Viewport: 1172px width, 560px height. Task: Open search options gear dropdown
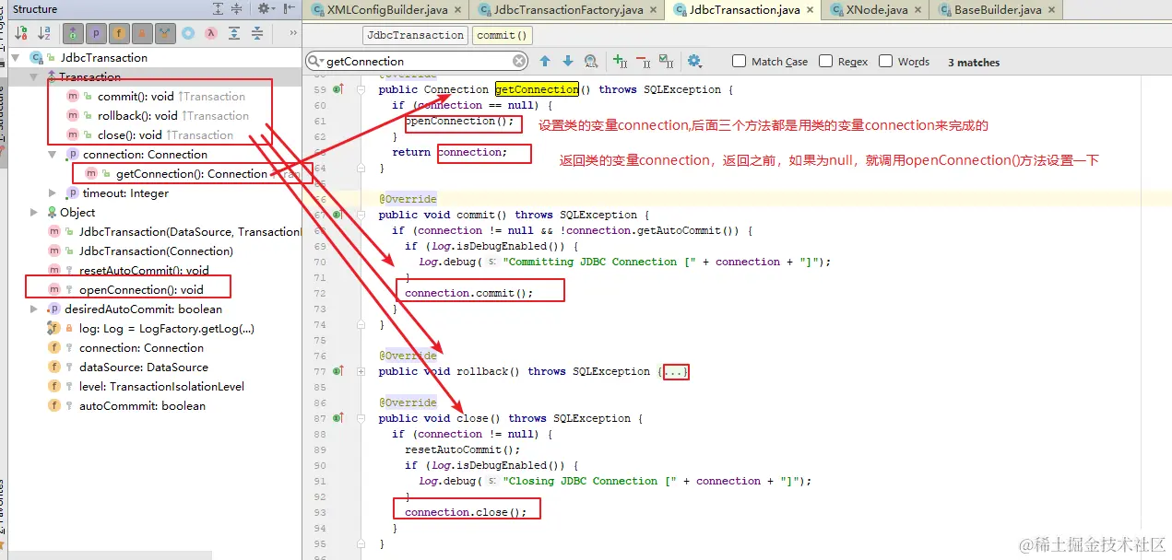pyautogui.click(x=694, y=62)
